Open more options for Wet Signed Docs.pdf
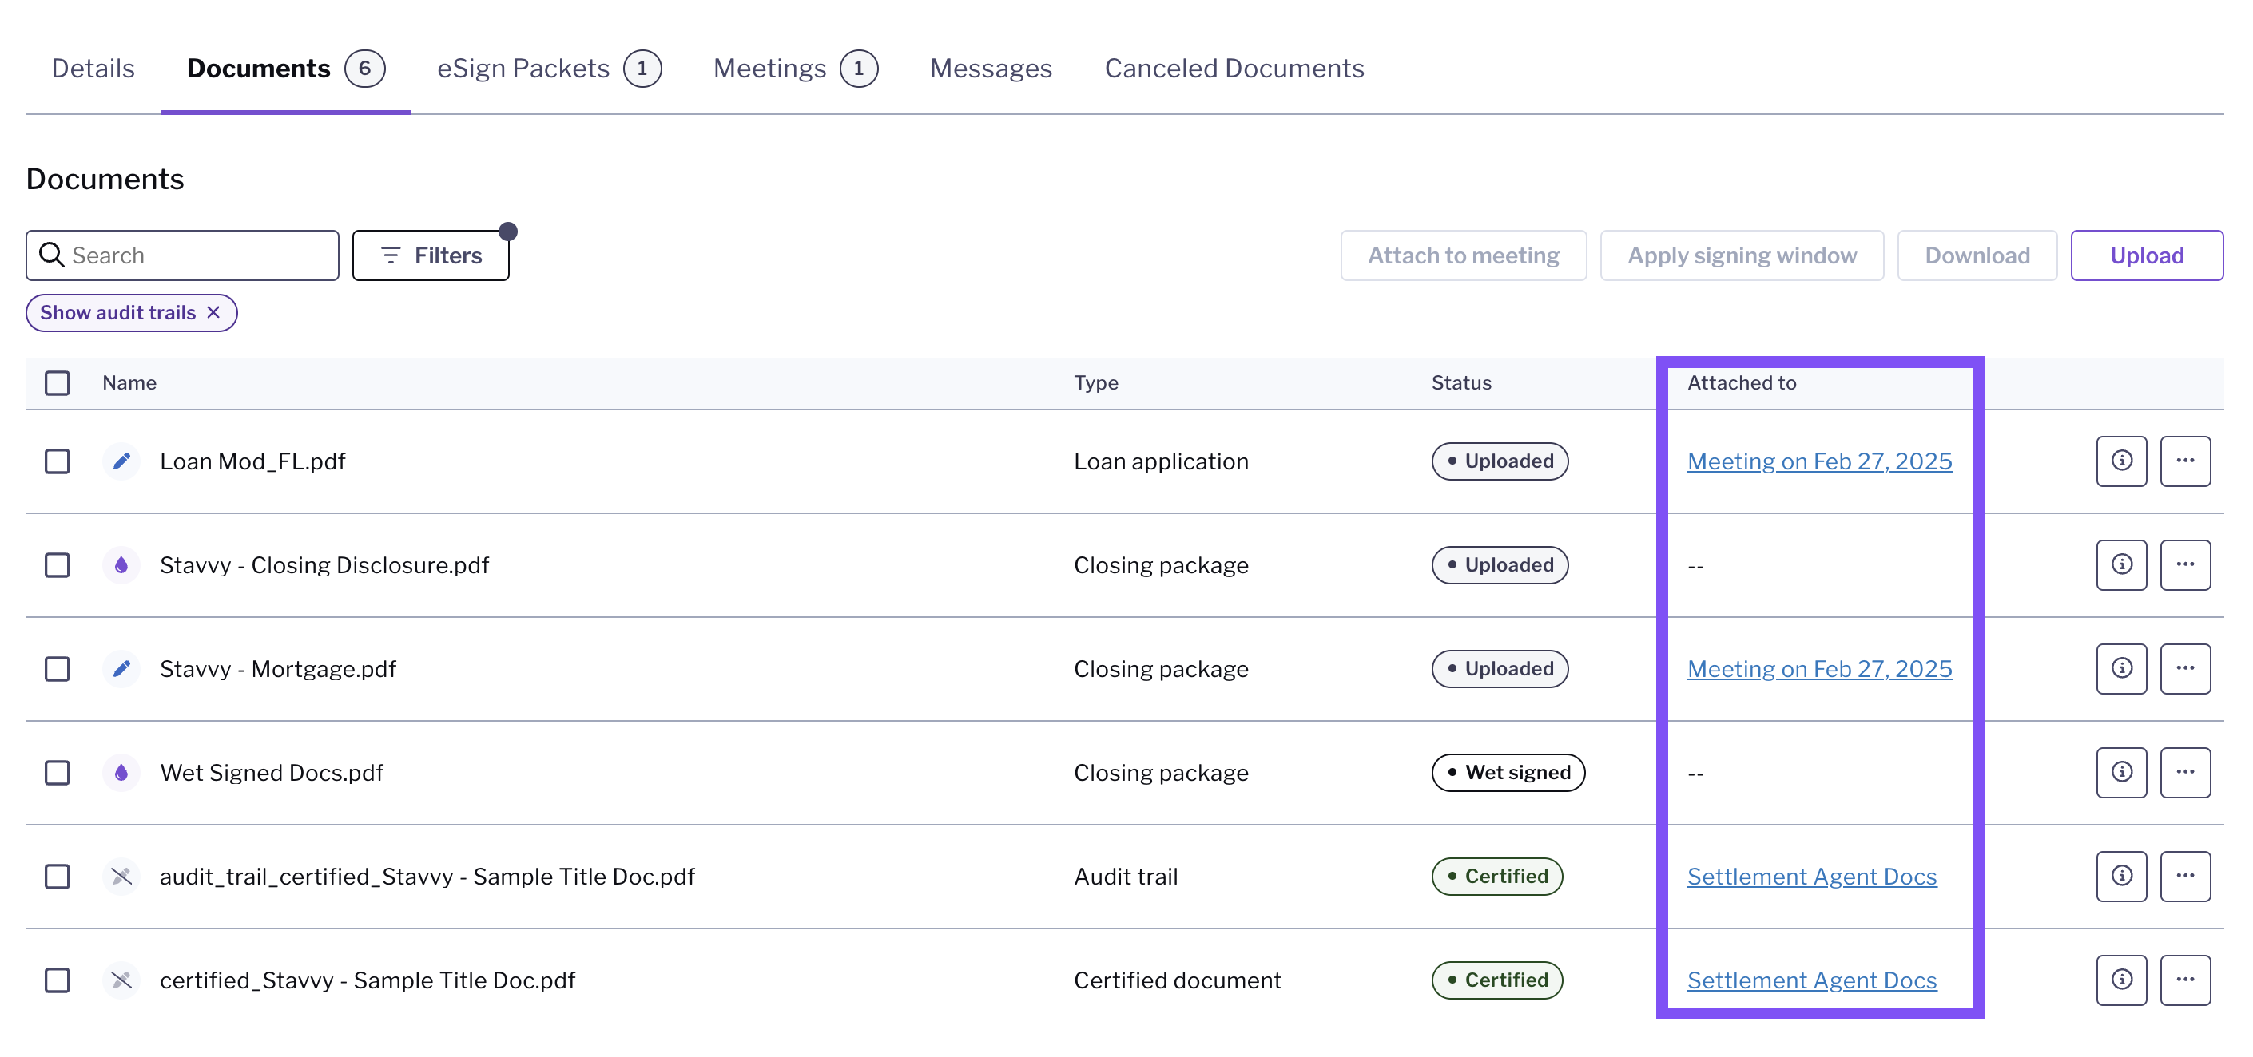2253x1057 pixels. tap(2185, 772)
